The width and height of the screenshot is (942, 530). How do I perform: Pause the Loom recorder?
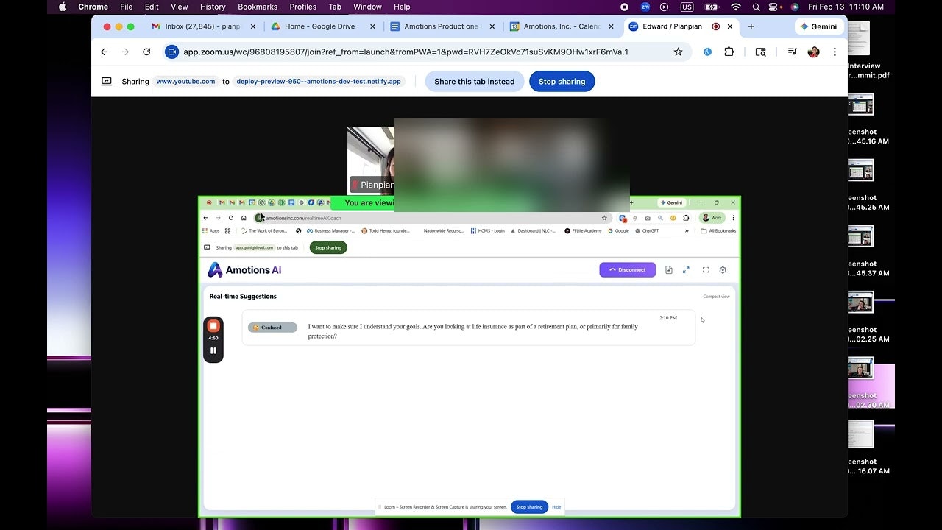[213, 350]
